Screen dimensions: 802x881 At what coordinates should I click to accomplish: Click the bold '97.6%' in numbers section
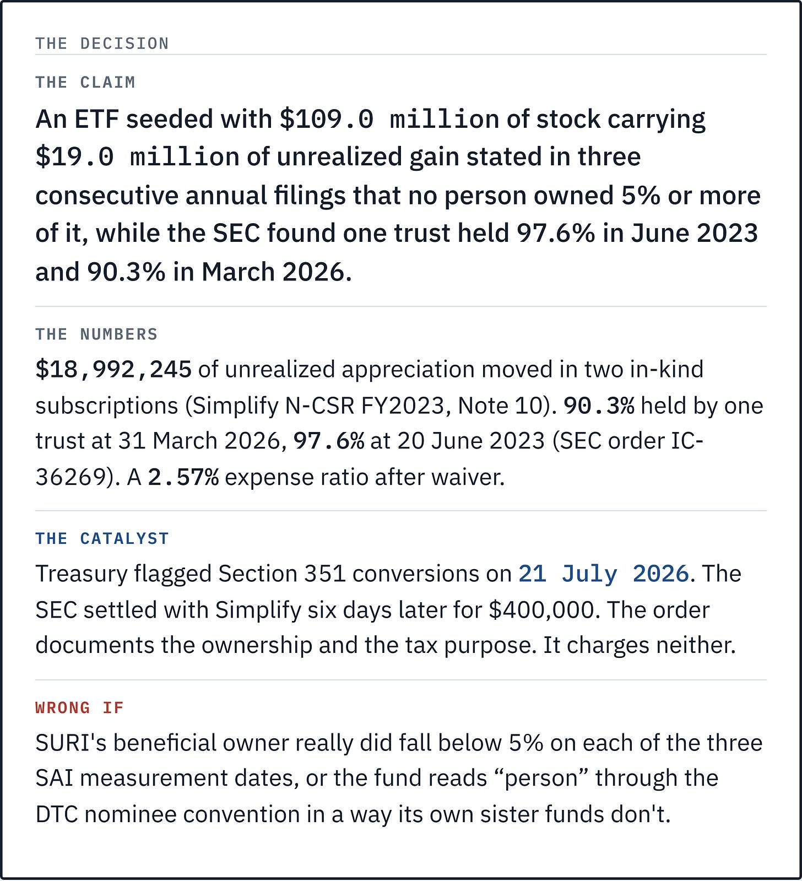pyautogui.click(x=328, y=441)
